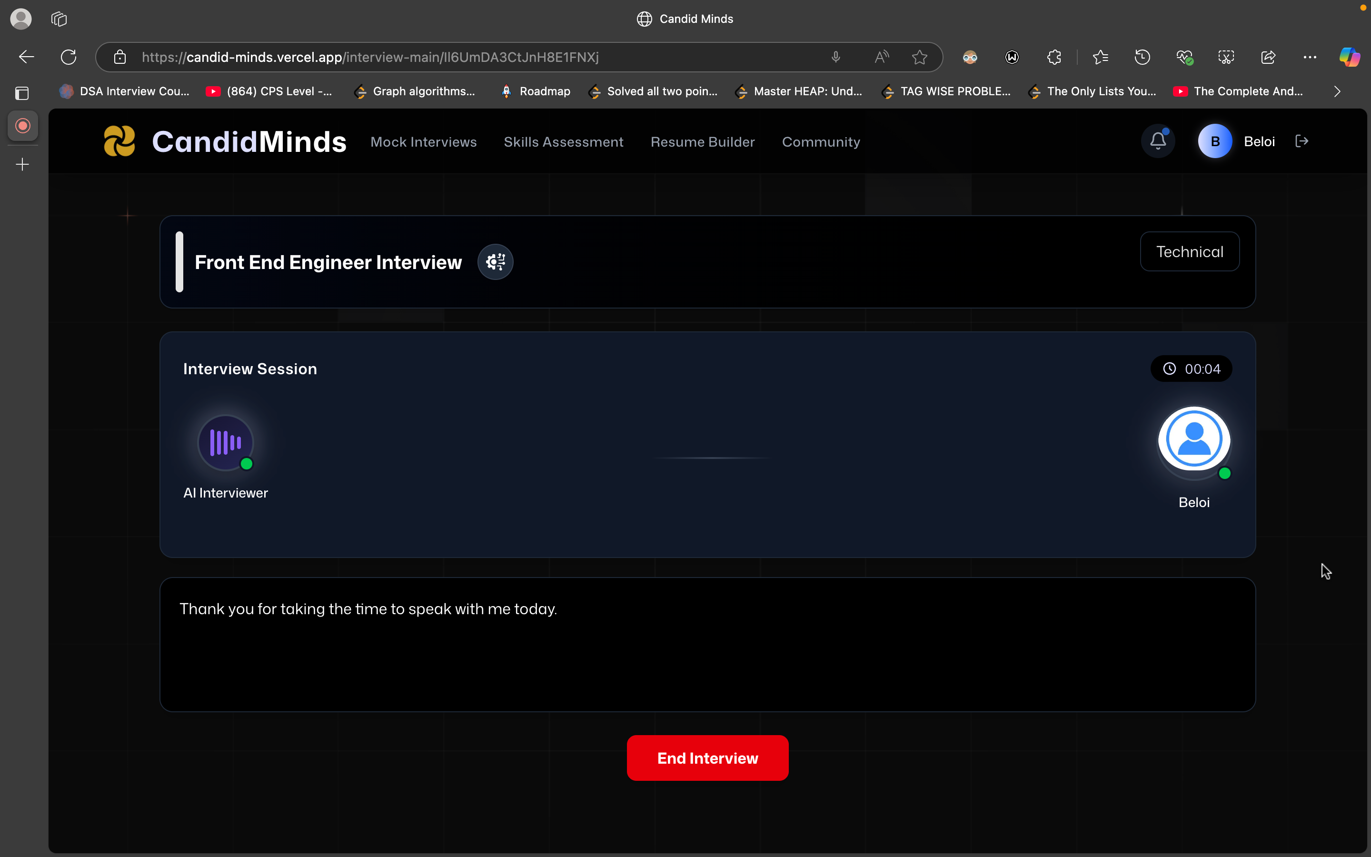The width and height of the screenshot is (1371, 857).
Task: Open browser extensions puzzle icon
Action: [1054, 57]
